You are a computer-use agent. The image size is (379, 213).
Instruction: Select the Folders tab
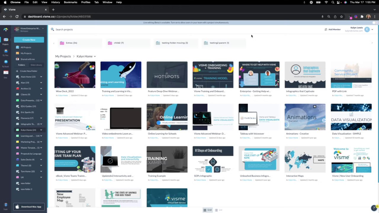[21, 65]
